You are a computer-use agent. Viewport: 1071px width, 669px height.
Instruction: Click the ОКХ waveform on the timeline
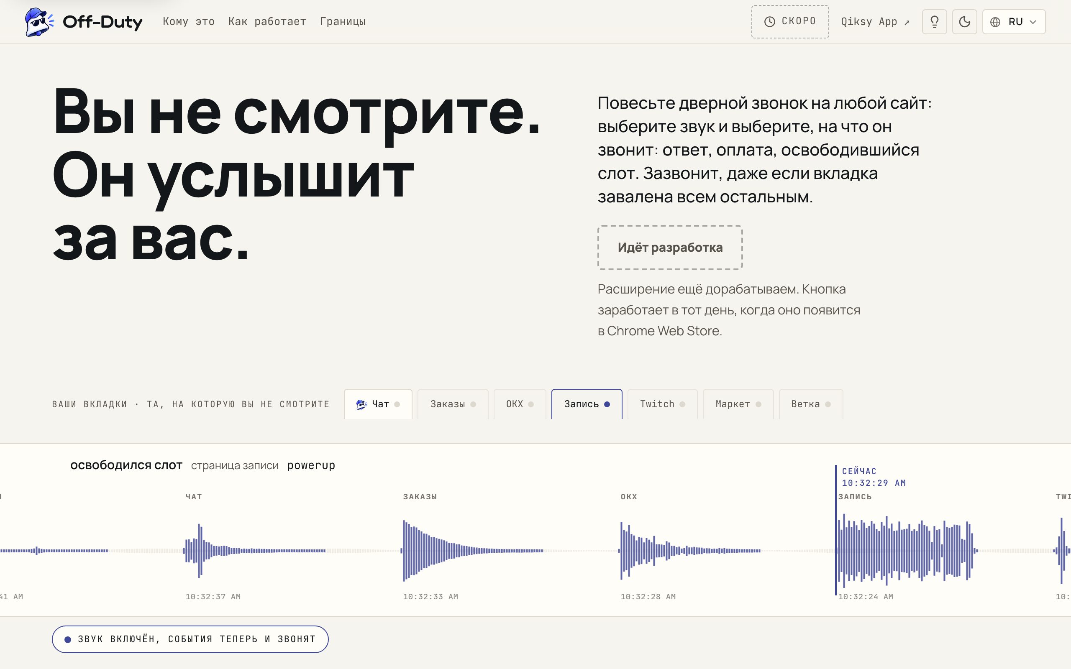689,550
